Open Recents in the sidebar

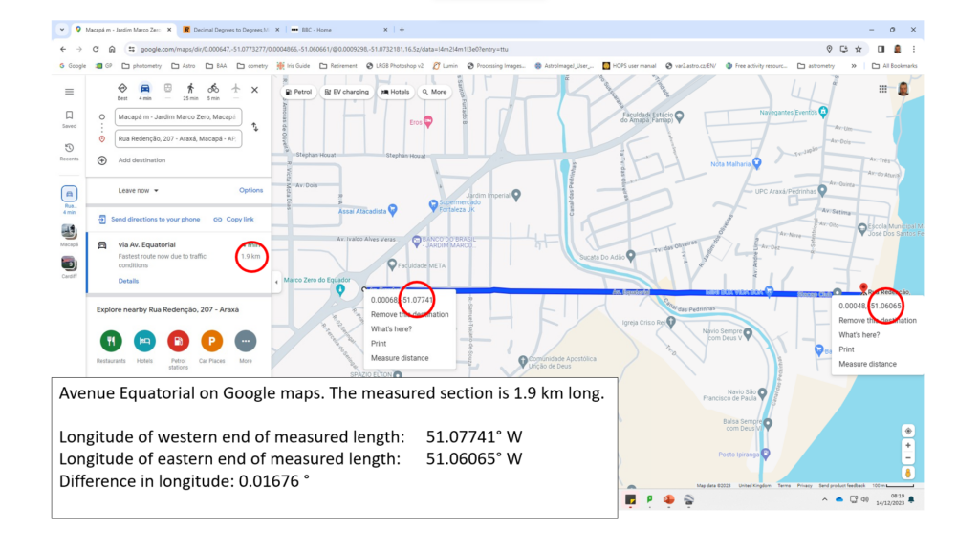(69, 151)
